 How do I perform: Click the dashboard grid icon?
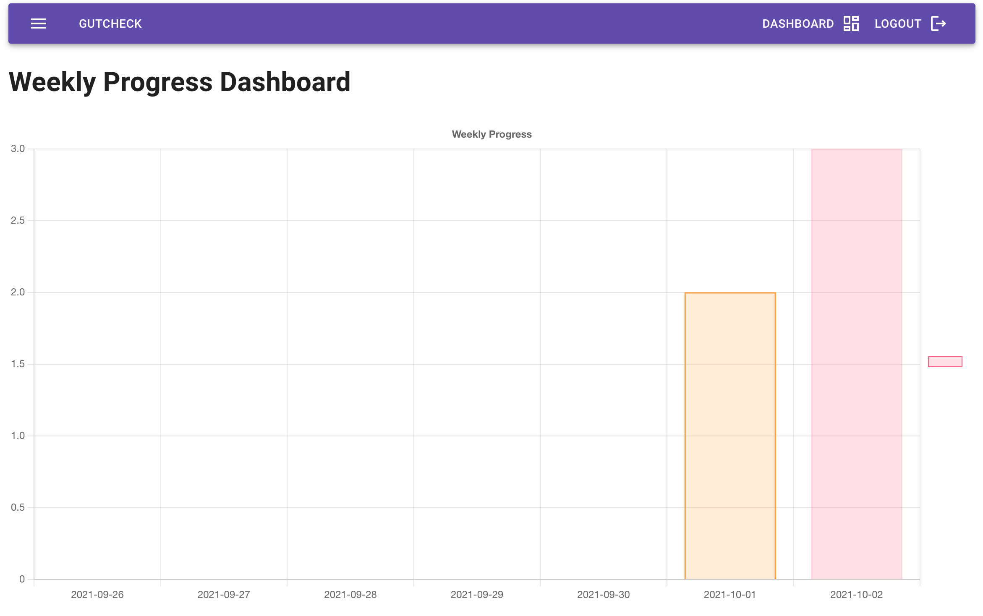coord(851,24)
